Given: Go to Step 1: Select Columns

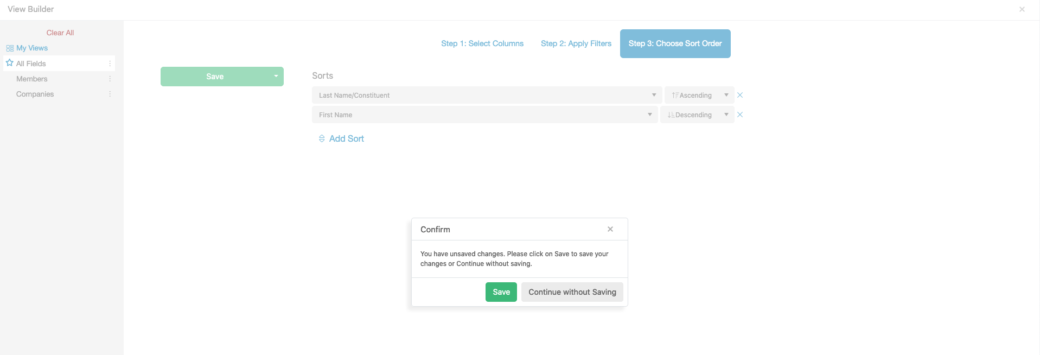Looking at the screenshot, I should tap(482, 43).
